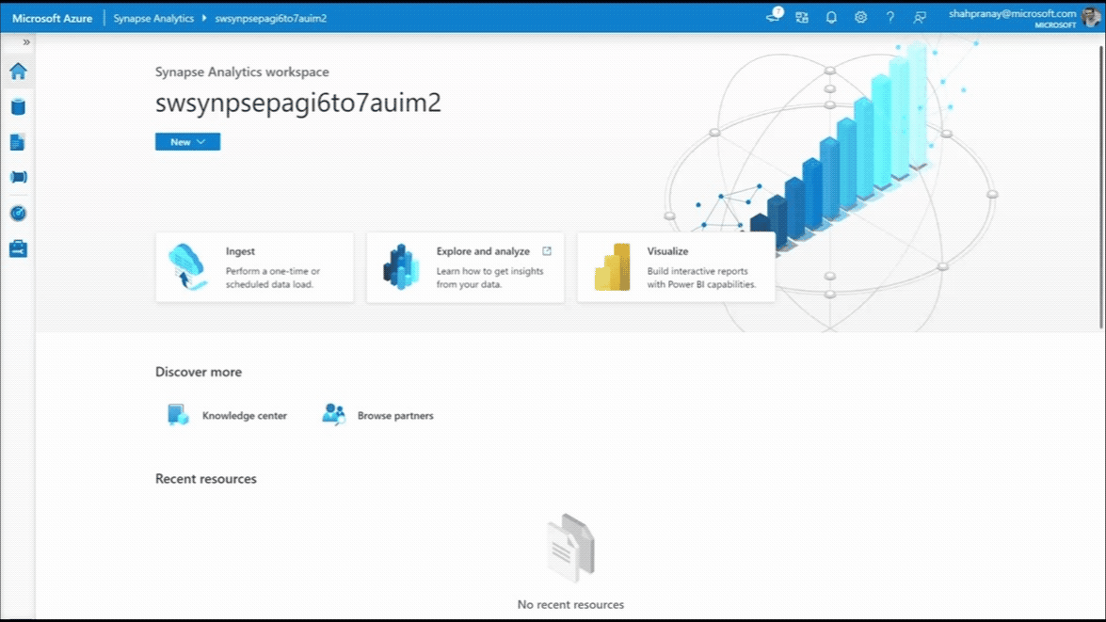Open the switch workspace directory icon
Screen dimensions: 1106x622
coord(802,18)
